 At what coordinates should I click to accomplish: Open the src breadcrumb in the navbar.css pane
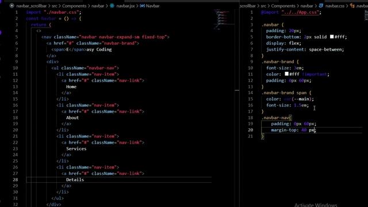click(x=263, y=6)
